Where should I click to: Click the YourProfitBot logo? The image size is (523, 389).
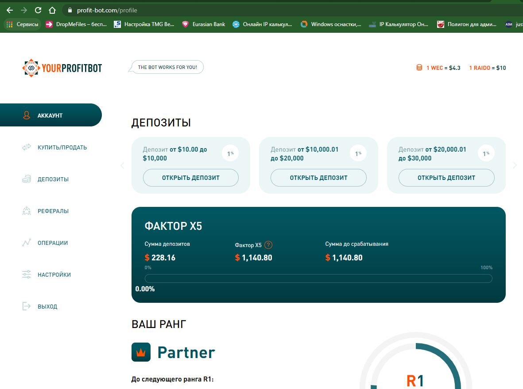[62, 68]
